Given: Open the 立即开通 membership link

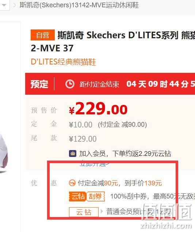Looking at the screenshot, I should coord(94,164).
